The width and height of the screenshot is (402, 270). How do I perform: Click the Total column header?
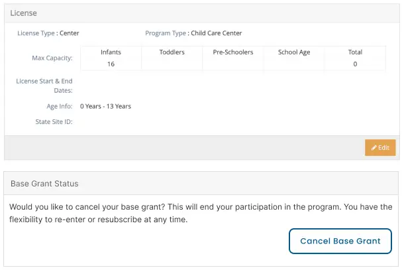[x=355, y=52]
